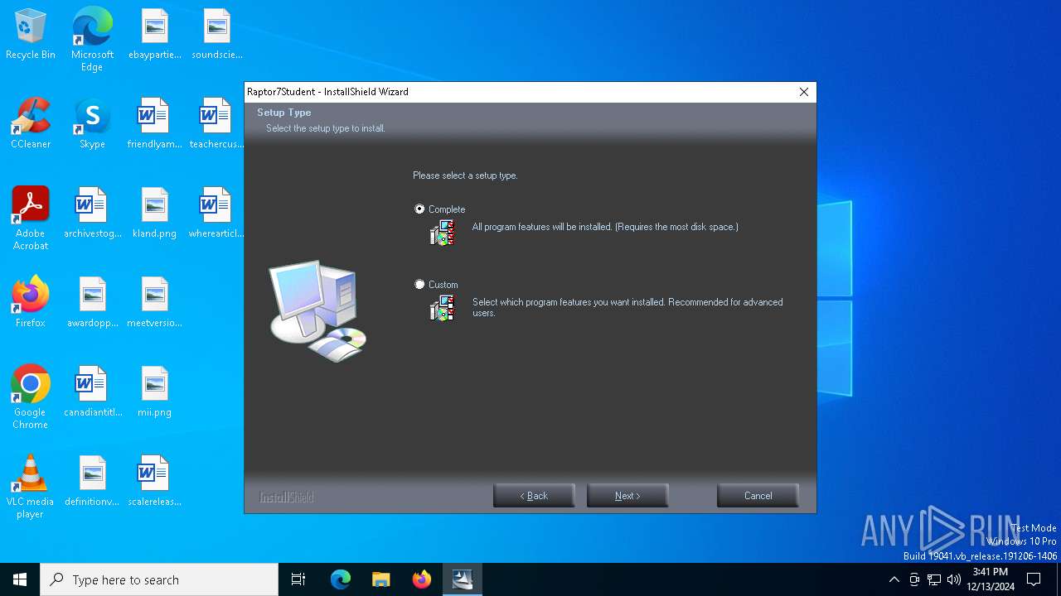Open the Microsoft Edge desktop shortcut
The width and height of the screenshot is (1061, 596).
[x=92, y=40]
